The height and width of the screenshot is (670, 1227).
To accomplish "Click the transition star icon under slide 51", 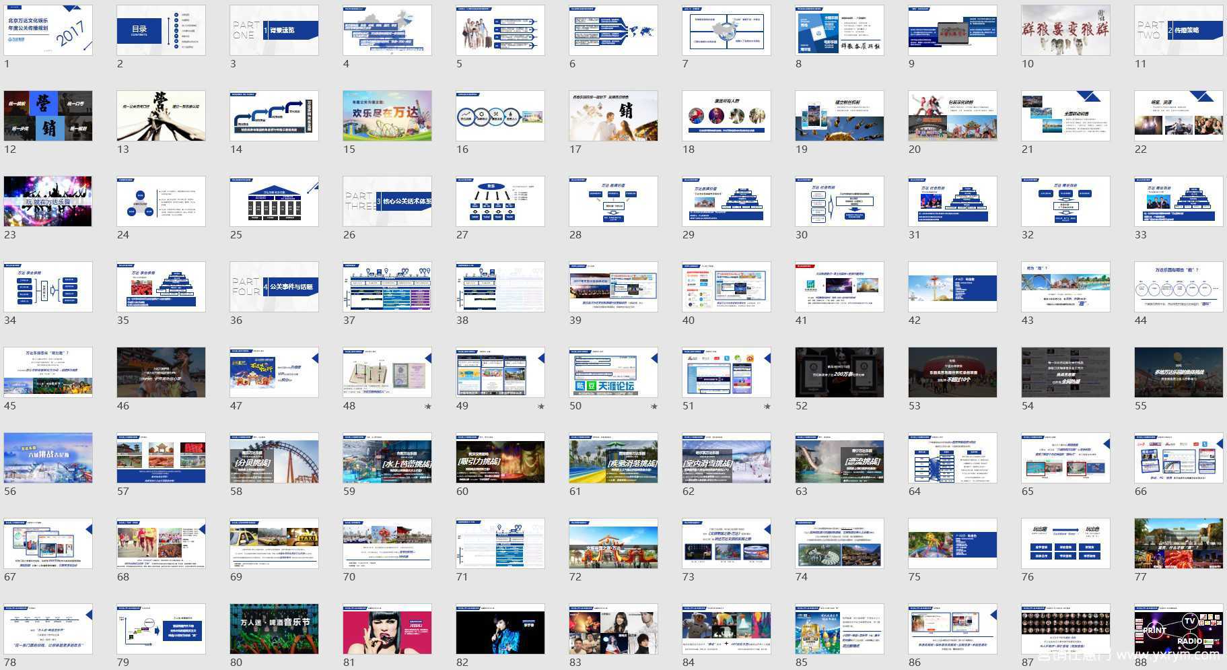I will pos(767,407).
